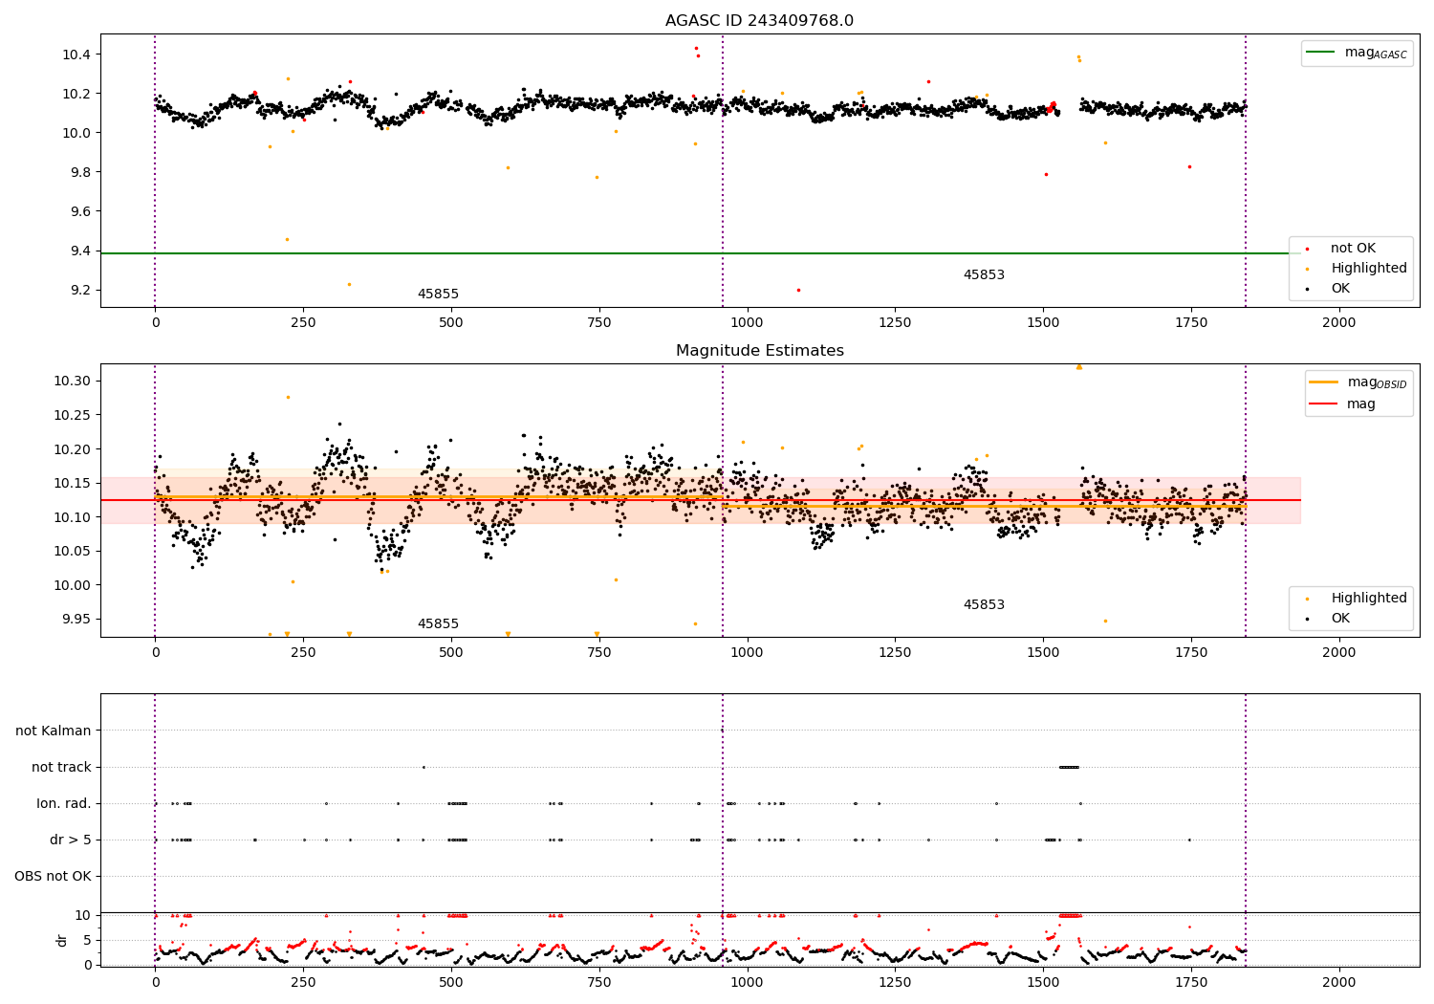1434x1004 pixels.
Task: Click the '45853' annotation in the Magnitude Estimates plot
Action: point(984,605)
